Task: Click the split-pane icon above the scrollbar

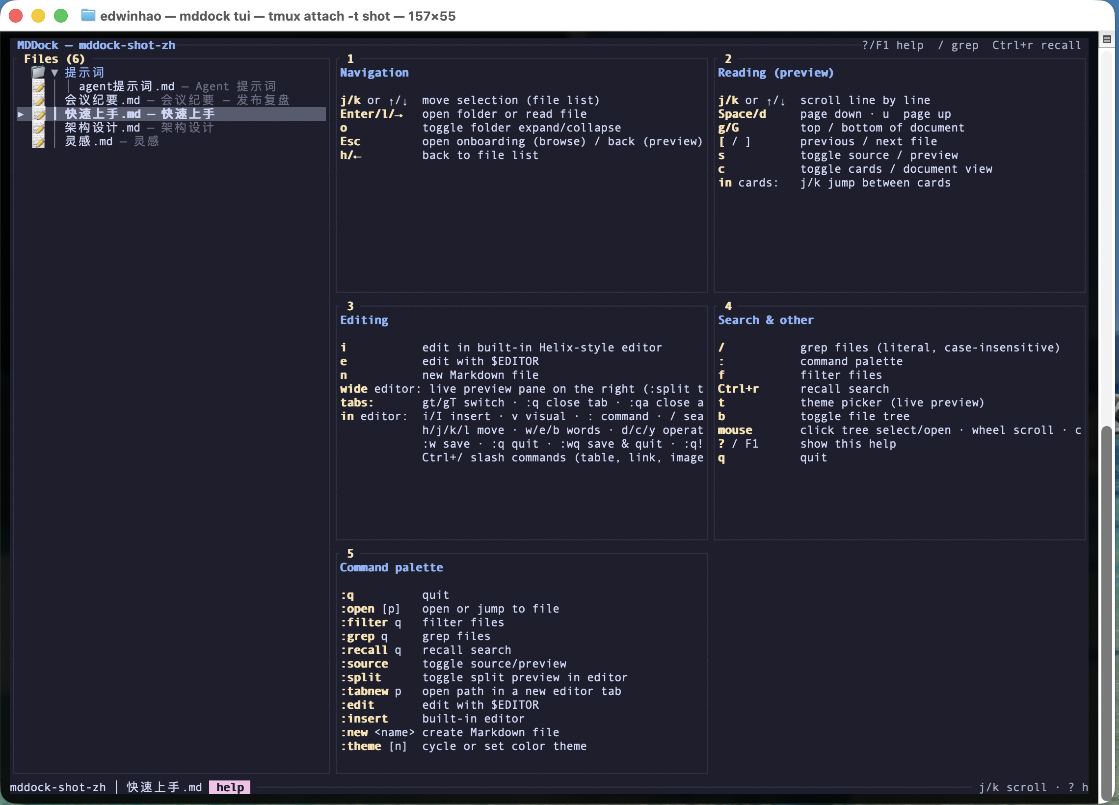Action: click(1107, 39)
